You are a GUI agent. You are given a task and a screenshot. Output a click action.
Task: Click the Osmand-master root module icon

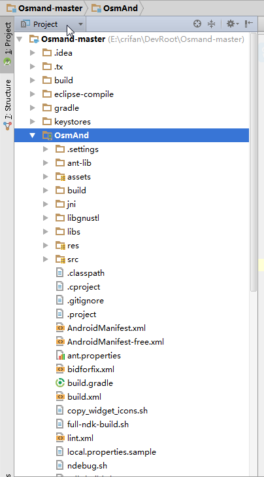34,39
